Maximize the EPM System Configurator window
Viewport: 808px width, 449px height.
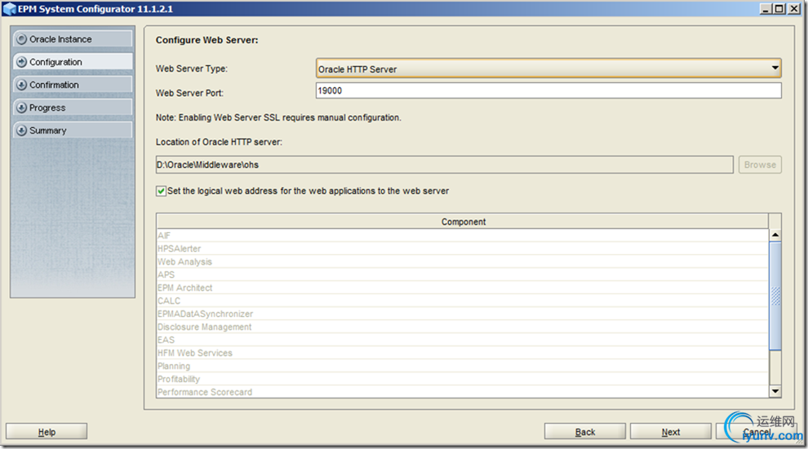click(x=779, y=9)
